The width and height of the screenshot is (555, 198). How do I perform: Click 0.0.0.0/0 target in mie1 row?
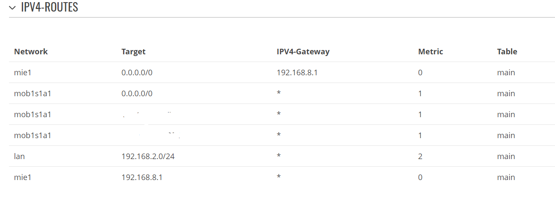[137, 72]
